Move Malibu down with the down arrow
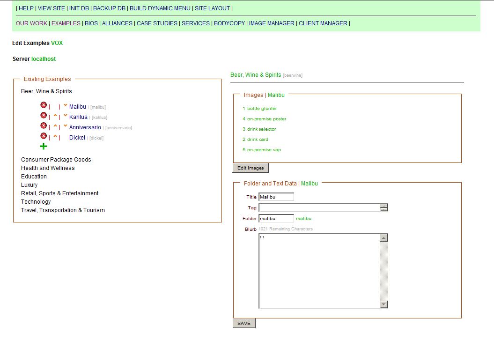The width and height of the screenshot is (494, 347). tap(65, 105)
